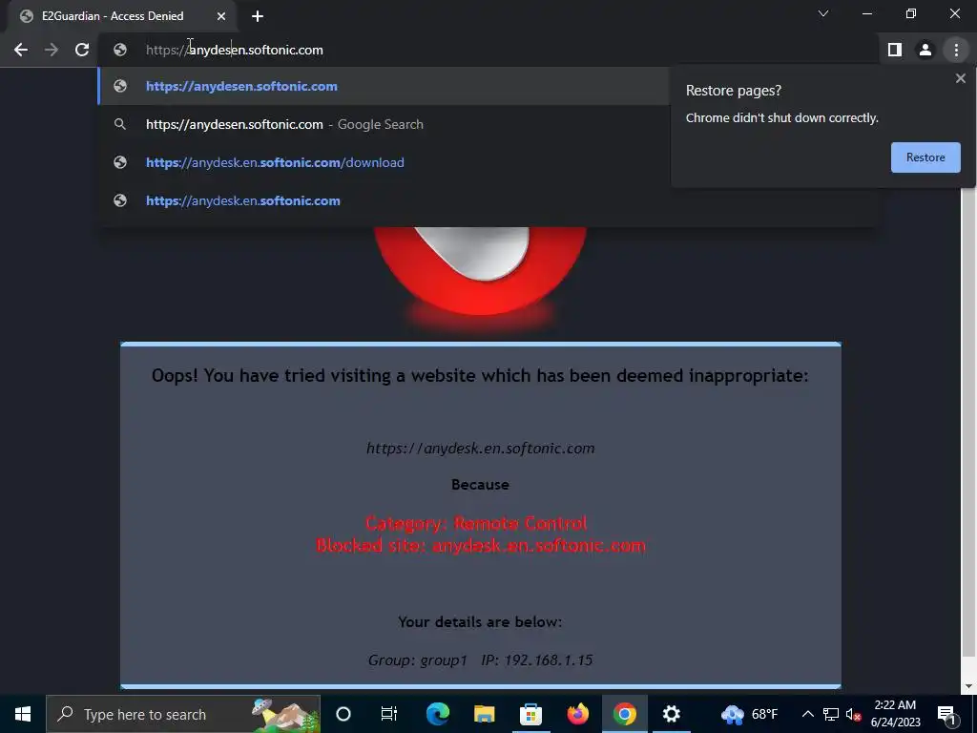
Task: Open the tab search chevron
Action: pyautogui.click(x=823, y=13)
